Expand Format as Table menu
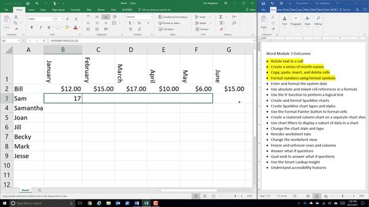This screenshot has width=369, height=207. tap(170, 23)
